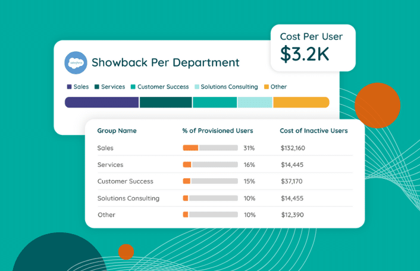
Task: Click the Salesforce cloud logo icon
Action: coord(76,62)
